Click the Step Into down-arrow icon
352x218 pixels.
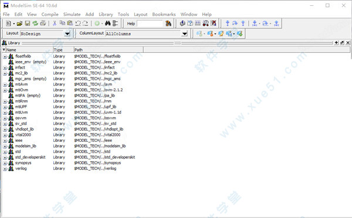[x=228, y=23]
